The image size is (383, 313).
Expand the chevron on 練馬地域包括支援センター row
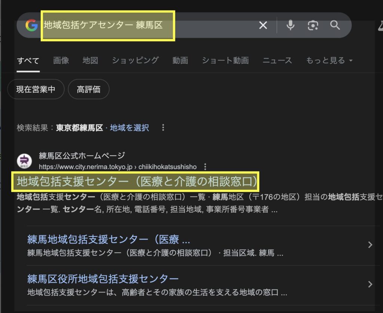tap(370, 245)
